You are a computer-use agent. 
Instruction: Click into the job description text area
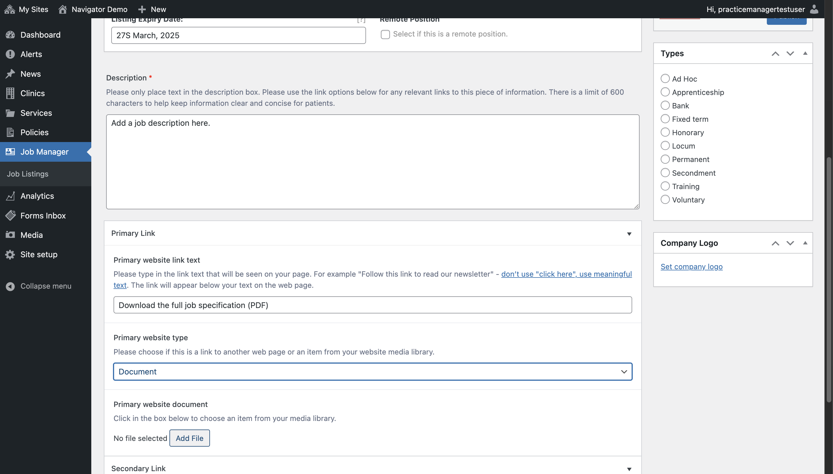pyautogui.click(x=373, y=162)
